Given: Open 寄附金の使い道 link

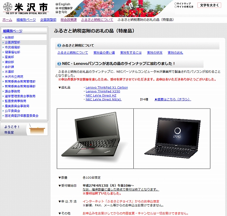Looking at the screenshot, I should [104, 53].
